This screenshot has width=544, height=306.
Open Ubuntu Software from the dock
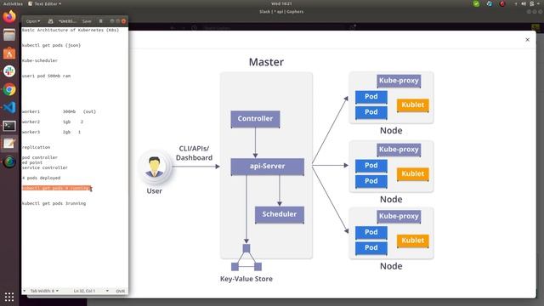pyautogui.click(x=9, y=53)
